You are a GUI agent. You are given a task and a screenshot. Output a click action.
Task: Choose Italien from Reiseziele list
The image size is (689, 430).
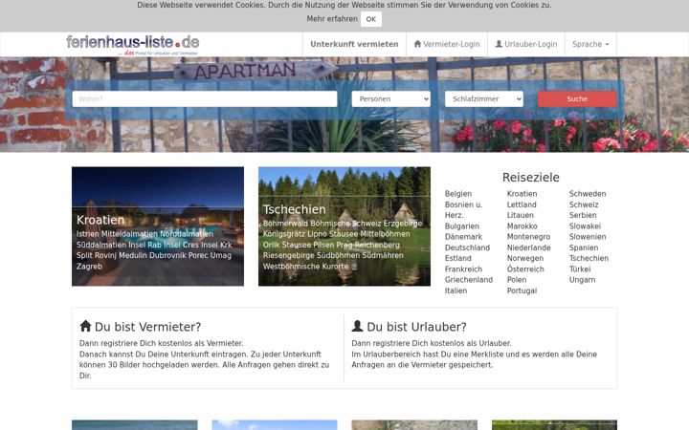[456, 290]
